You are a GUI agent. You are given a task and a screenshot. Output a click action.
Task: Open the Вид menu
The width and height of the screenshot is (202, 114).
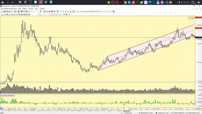click(x=20, y=9)
